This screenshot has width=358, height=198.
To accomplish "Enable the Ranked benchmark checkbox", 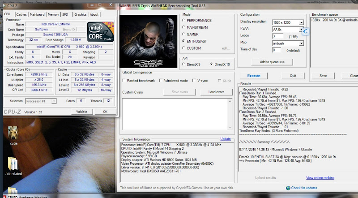I will 124,81.
